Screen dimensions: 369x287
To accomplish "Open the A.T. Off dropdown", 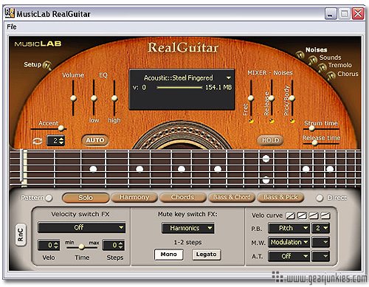I will [289, 256].
